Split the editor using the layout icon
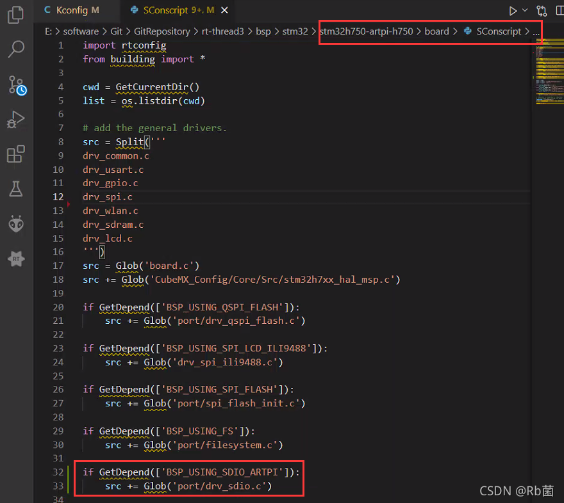 coord(561,10)
